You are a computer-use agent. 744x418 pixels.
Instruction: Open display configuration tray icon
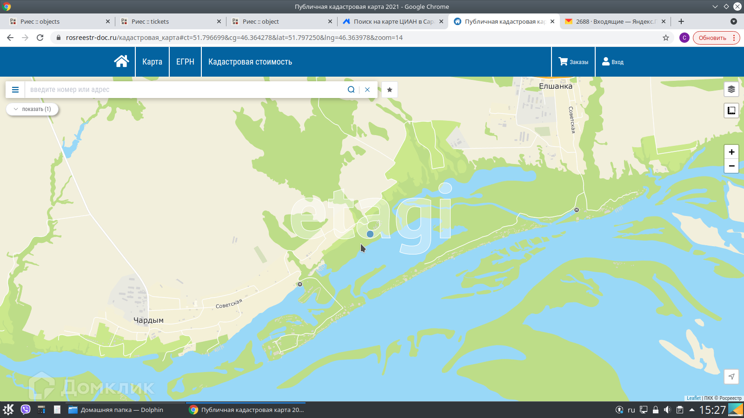pos(644,410)
